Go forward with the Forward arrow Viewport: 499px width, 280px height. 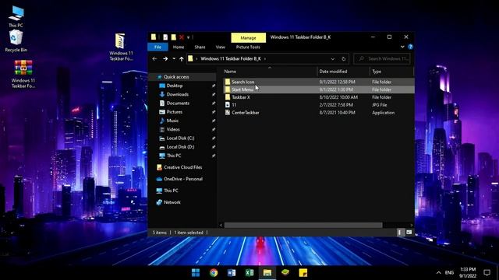(x=165, y=59)
